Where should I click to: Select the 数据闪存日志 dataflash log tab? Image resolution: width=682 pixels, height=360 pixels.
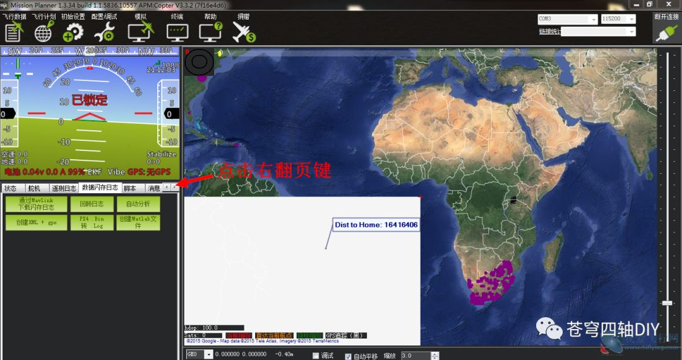pyautogui.click(x=100, y=188)
